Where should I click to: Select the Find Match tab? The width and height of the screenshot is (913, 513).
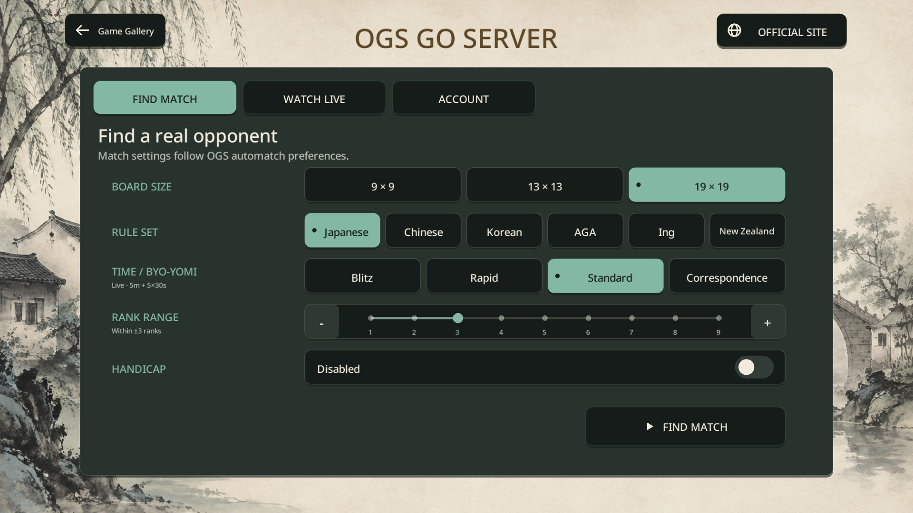[165, 98]
